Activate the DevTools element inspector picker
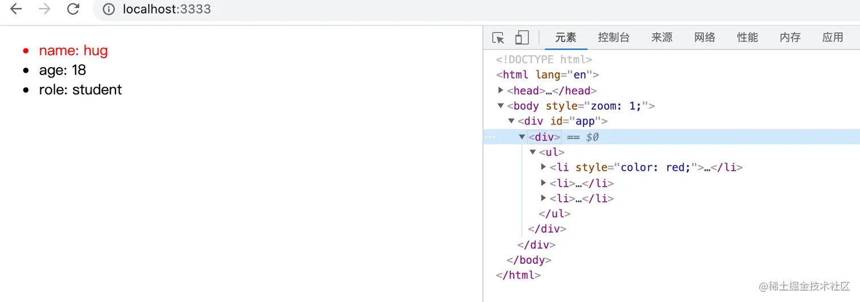Screen dimensions: 860x302 click(x=498, y=38)
